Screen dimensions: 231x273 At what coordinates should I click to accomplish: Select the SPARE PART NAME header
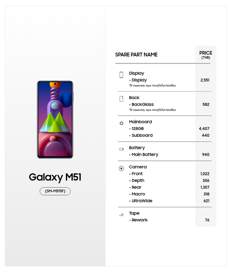[x=136, y=55]
